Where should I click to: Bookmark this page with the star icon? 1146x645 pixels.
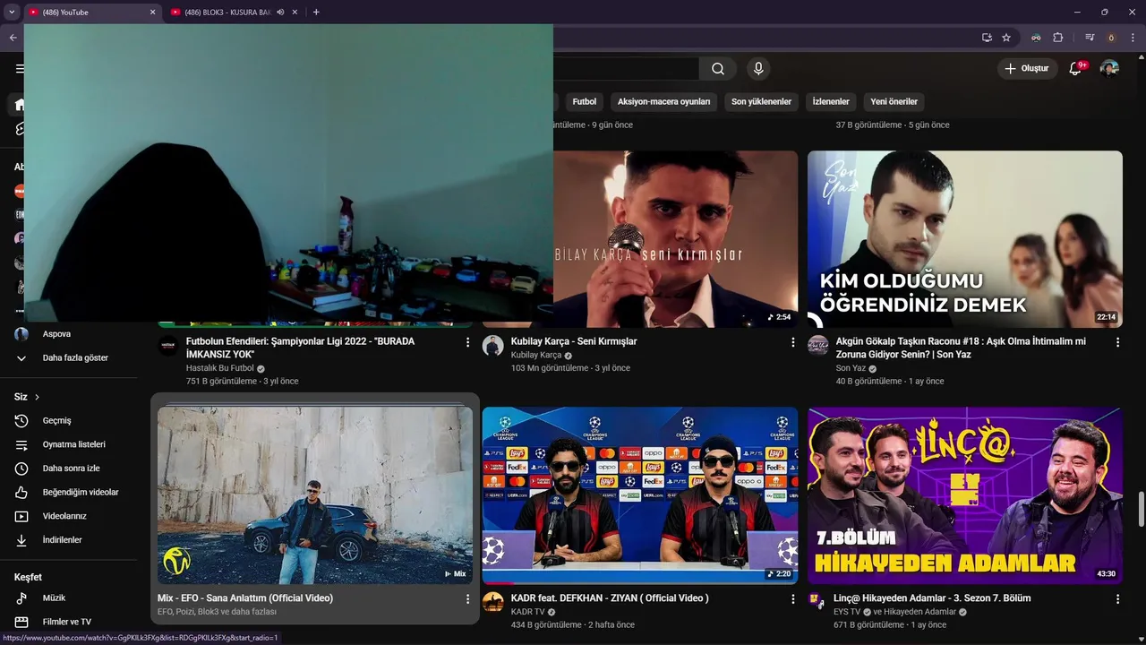1006,38
